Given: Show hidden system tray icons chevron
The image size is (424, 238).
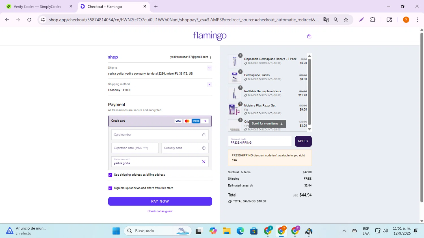Looking at the screenshot, I should [344, 231].
